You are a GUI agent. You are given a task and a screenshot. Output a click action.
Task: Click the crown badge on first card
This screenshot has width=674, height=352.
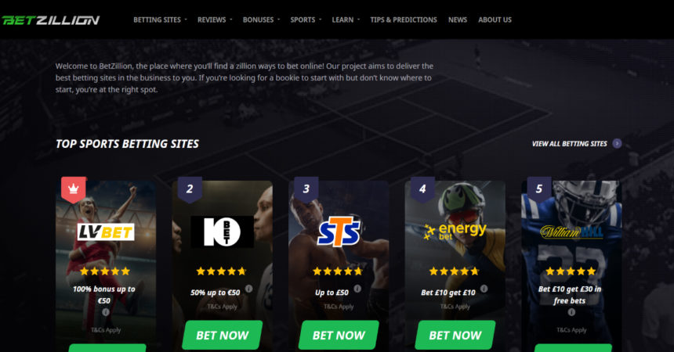tap(74, 189)
